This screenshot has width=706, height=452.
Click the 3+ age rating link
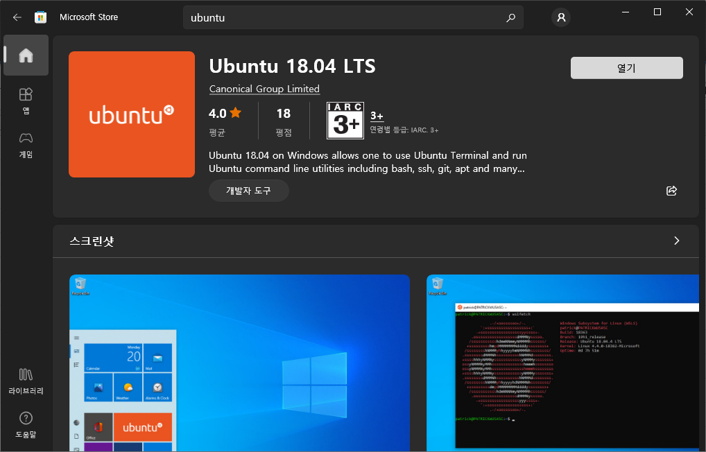377,116
